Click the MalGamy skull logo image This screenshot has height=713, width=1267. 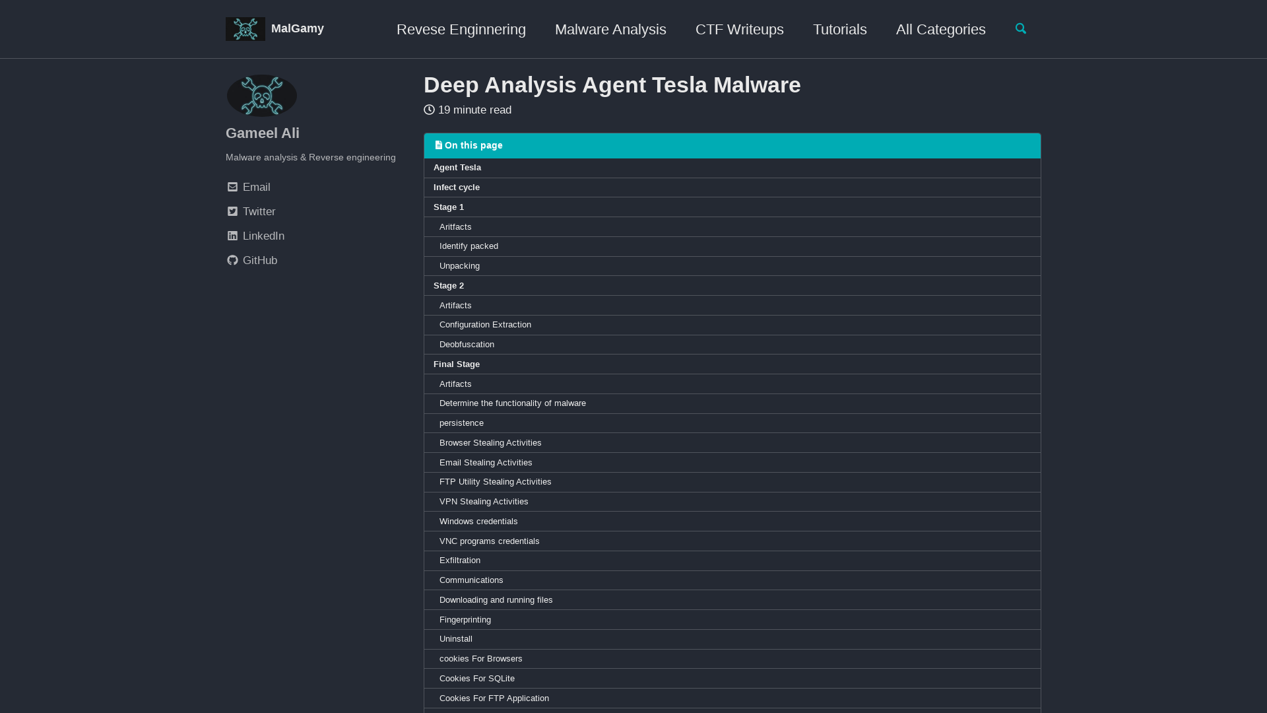pyautogui.click(x=245, y=29)
